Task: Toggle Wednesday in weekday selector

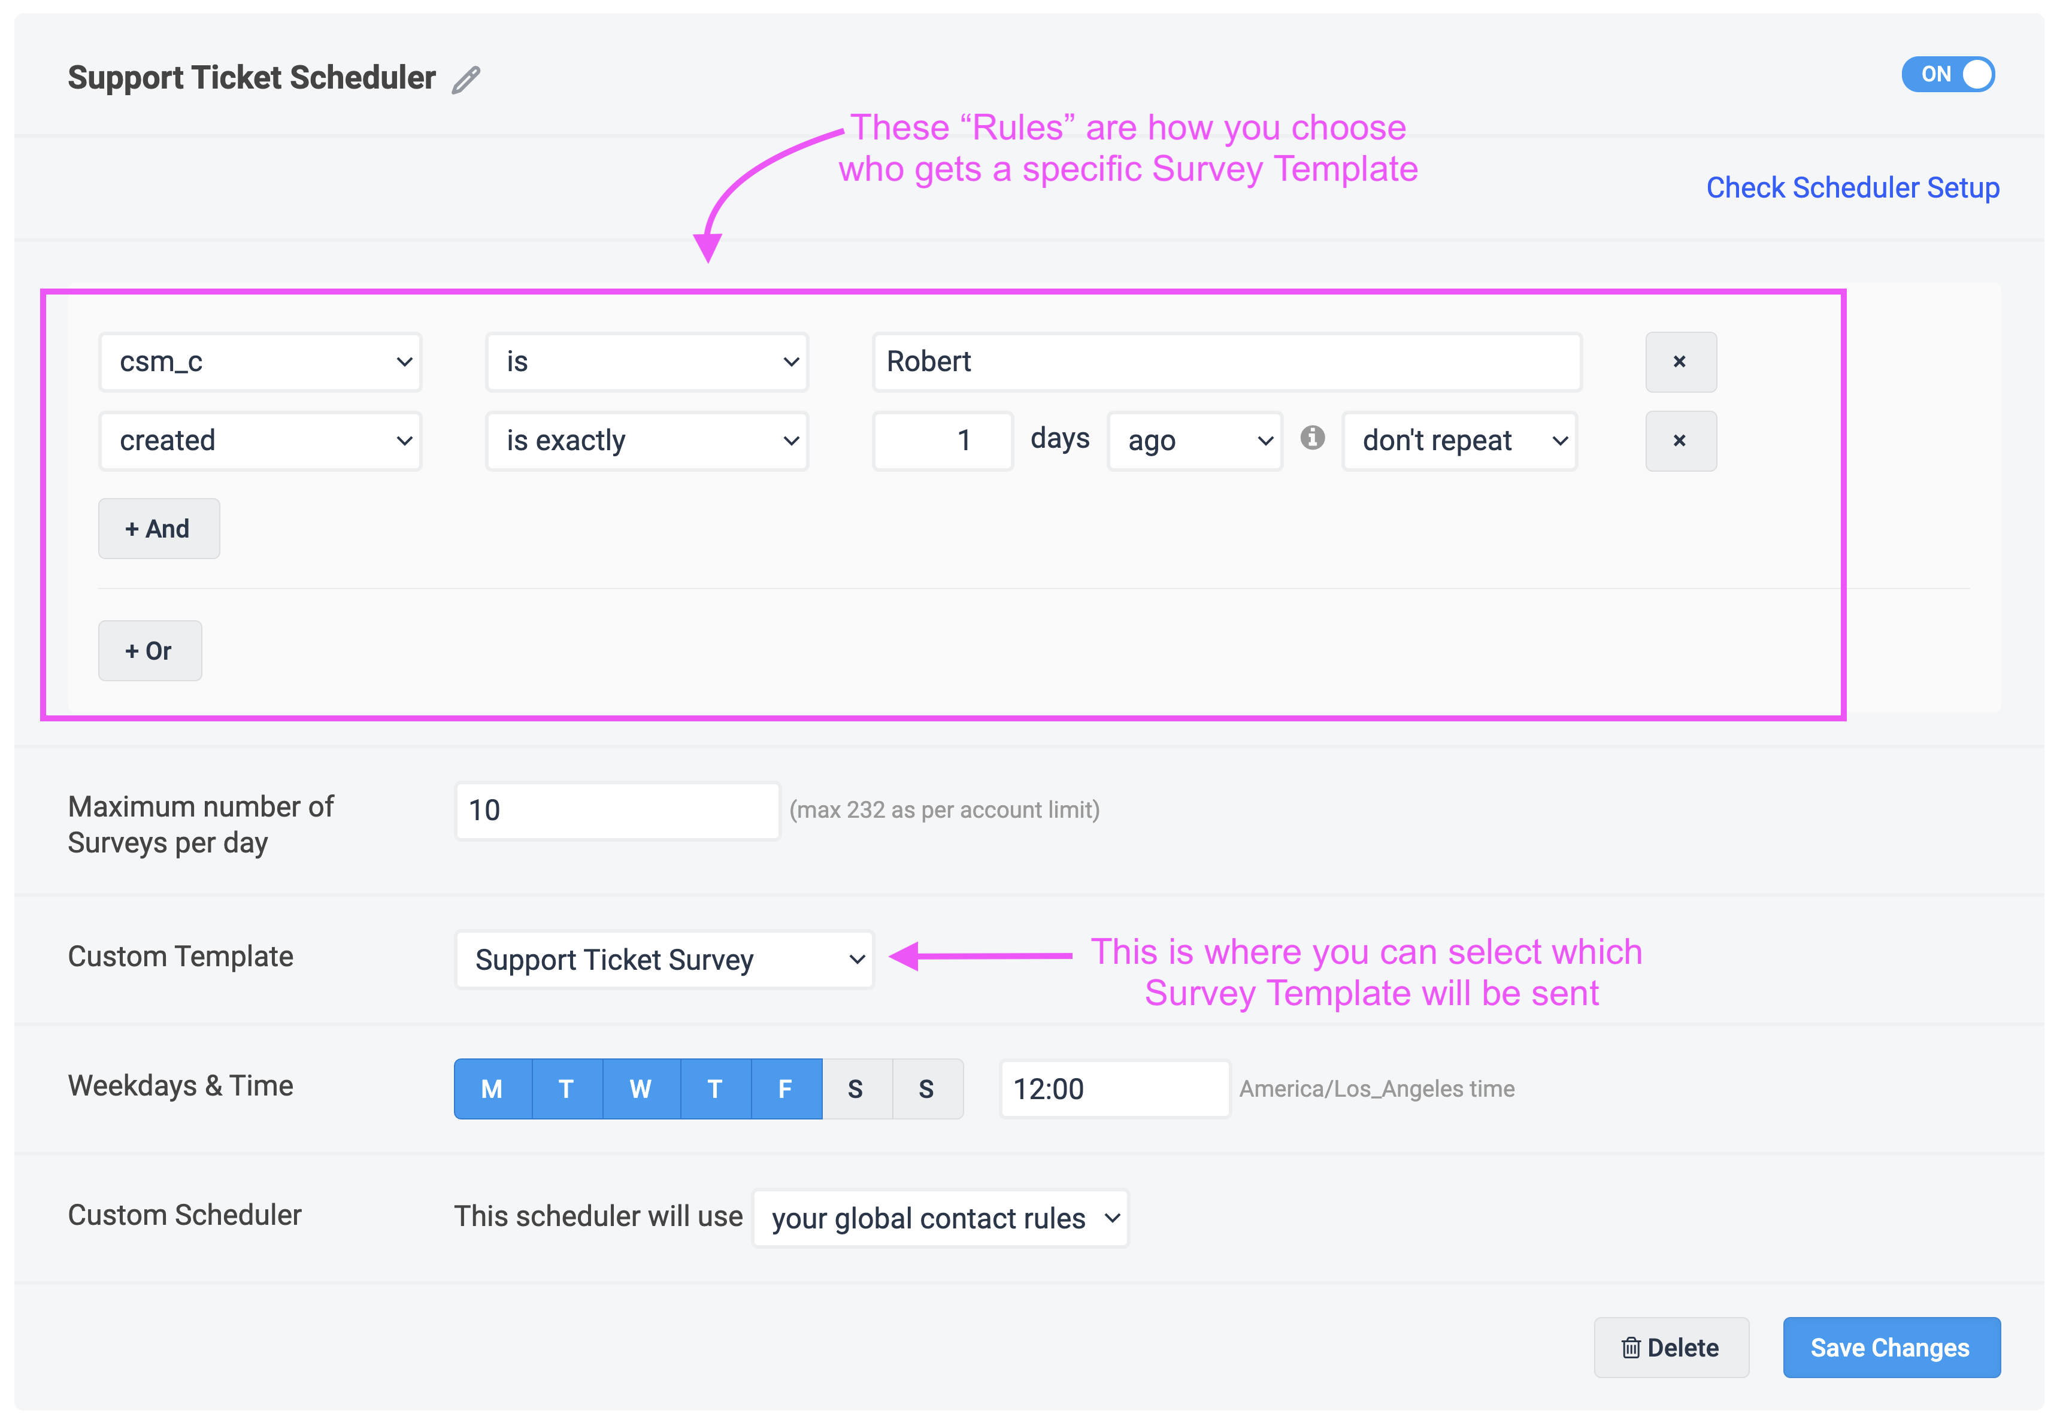Action: (641, 1089)
